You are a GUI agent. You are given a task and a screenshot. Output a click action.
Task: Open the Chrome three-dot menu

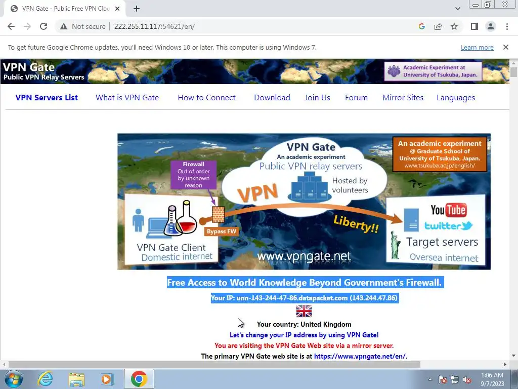[507, 26]
